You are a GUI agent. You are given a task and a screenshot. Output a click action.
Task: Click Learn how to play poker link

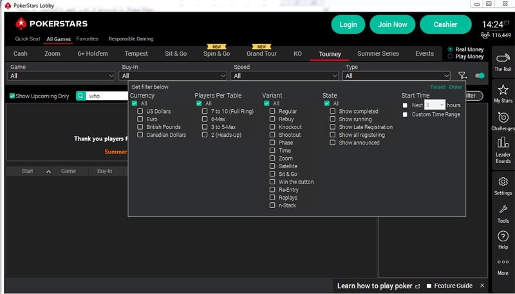pyautogui.click(x=375, y=286)
